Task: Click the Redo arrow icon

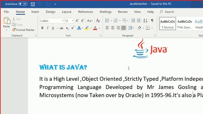Action: pos(48,4)
